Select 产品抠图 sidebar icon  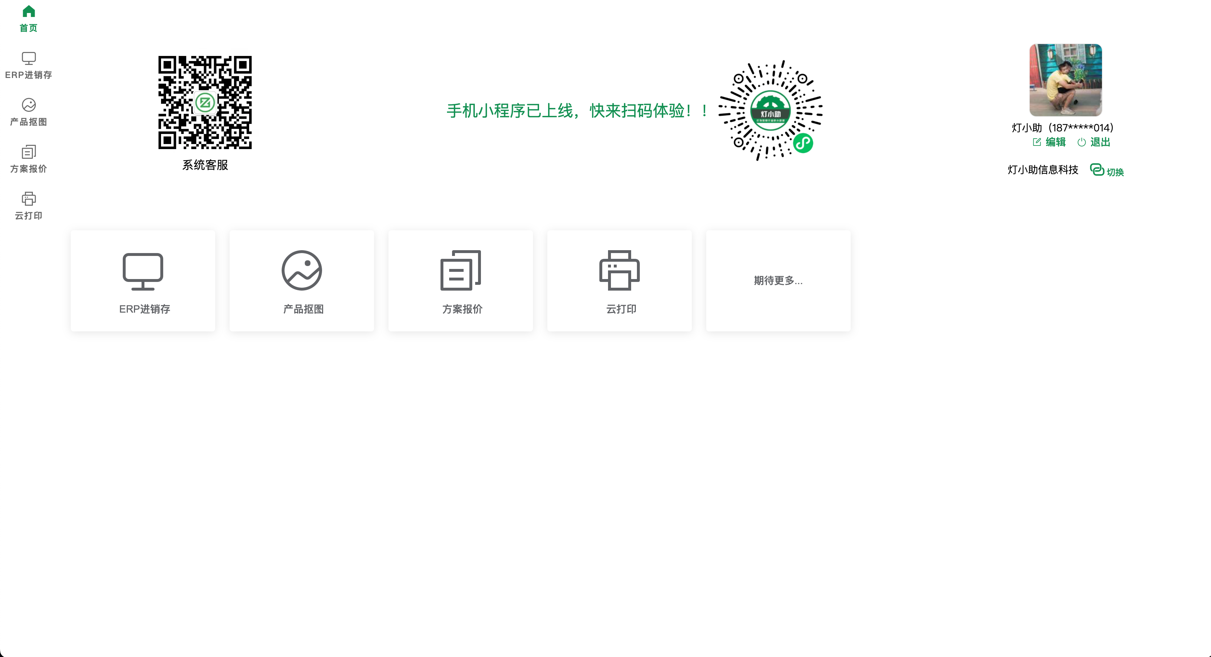click(x=29, y=105)
